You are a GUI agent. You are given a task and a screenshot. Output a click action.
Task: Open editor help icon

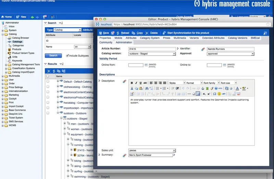point(216,88)
